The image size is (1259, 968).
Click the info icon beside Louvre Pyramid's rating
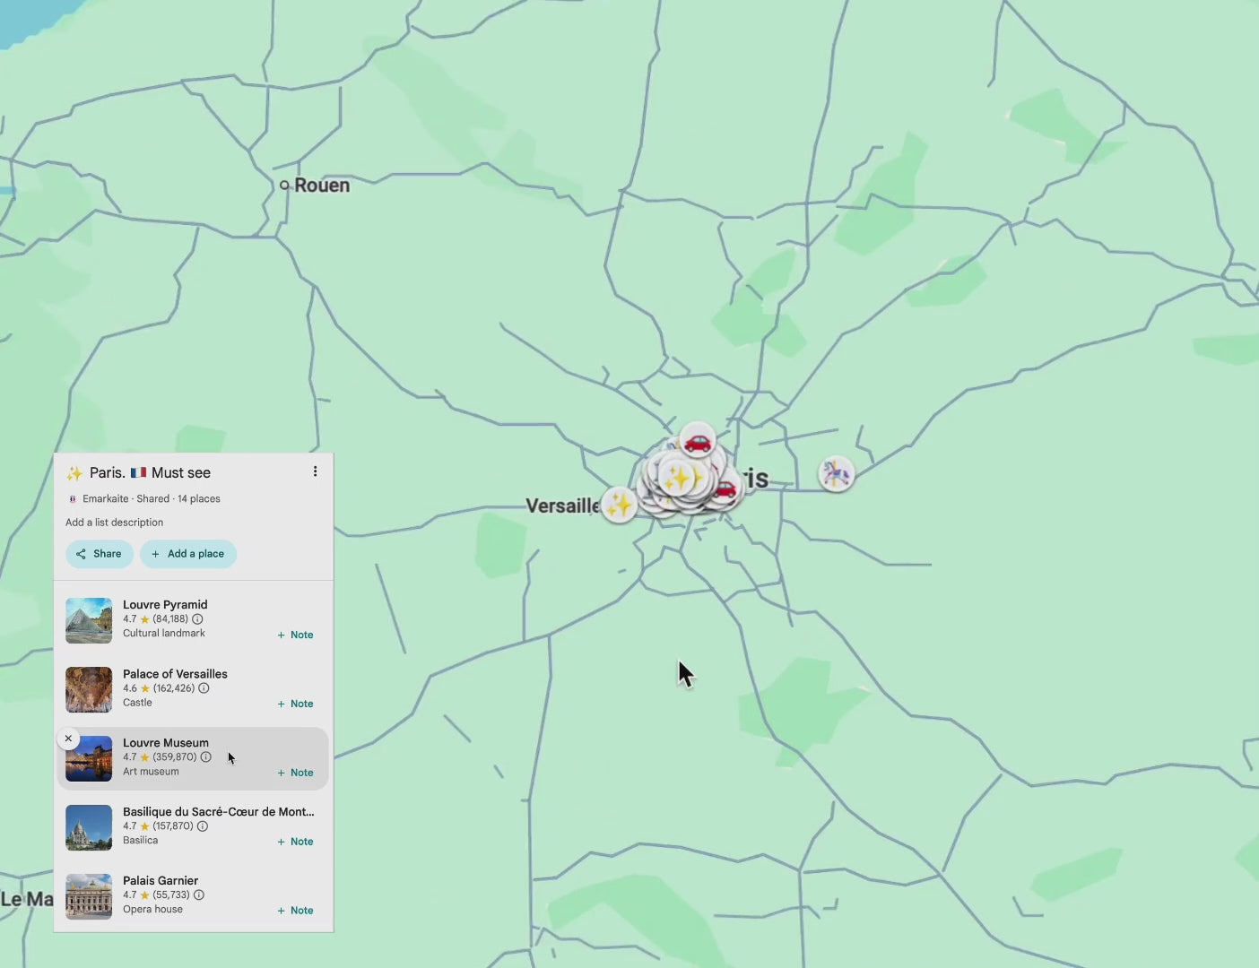[197, 618]
